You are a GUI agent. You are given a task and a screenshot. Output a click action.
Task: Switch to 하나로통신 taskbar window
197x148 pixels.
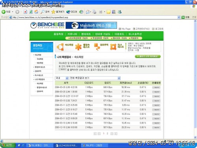pos(40,145)
